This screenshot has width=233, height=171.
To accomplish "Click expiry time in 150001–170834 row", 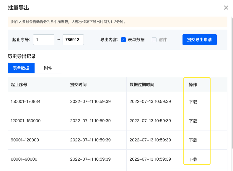I will tap(150, 101).
